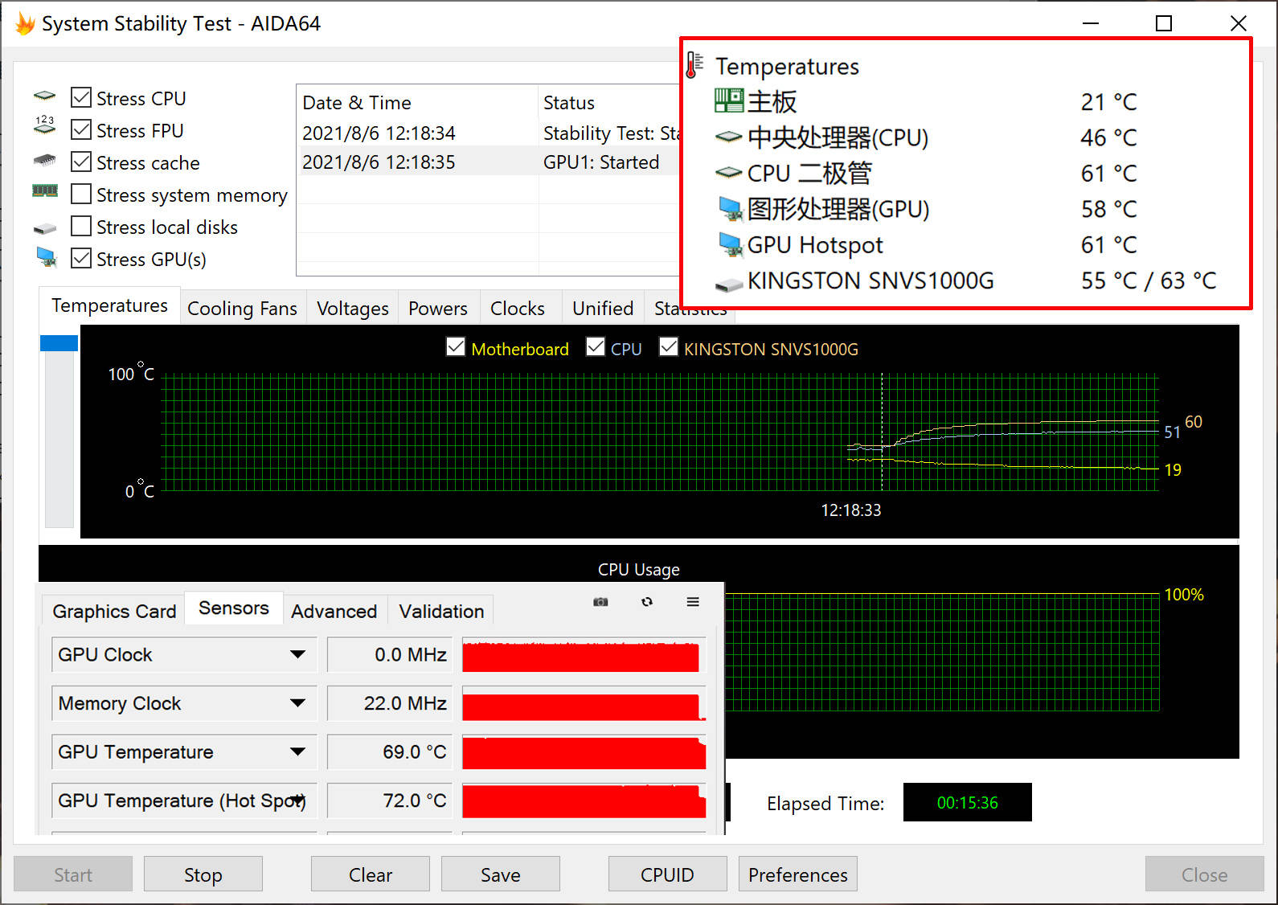Click the monitor icon beside Stress GPU(s)

[x=47, y=257]
